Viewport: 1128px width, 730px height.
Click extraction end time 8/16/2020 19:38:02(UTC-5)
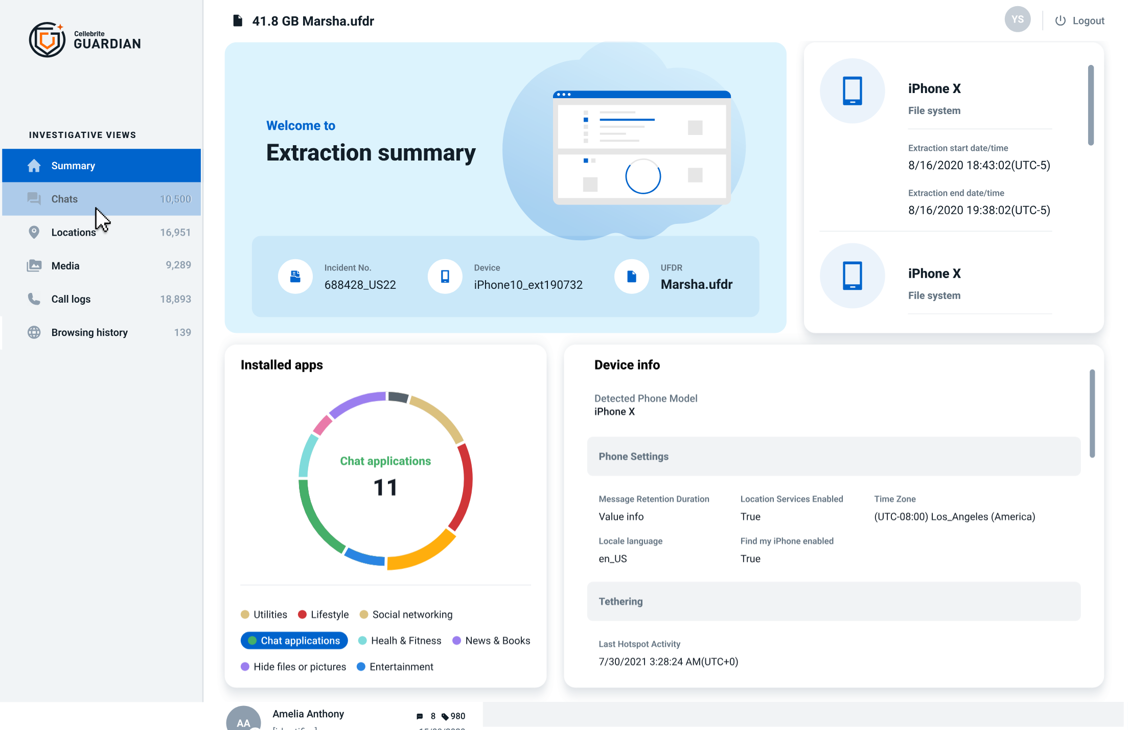[979, 210]
